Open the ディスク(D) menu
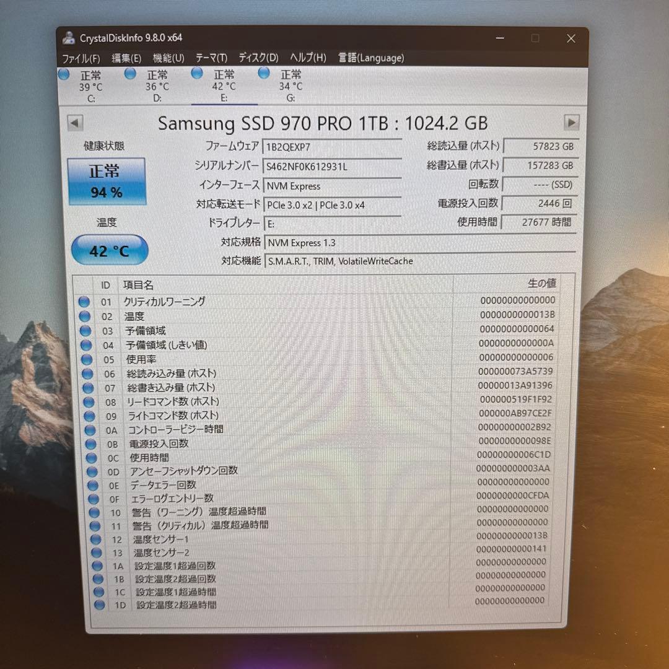 tap(258, 58)
